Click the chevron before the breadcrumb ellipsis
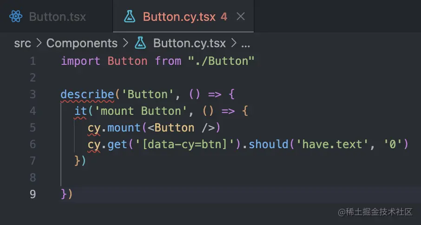Screen dimensions: 421x225 (x=234, y=43)
